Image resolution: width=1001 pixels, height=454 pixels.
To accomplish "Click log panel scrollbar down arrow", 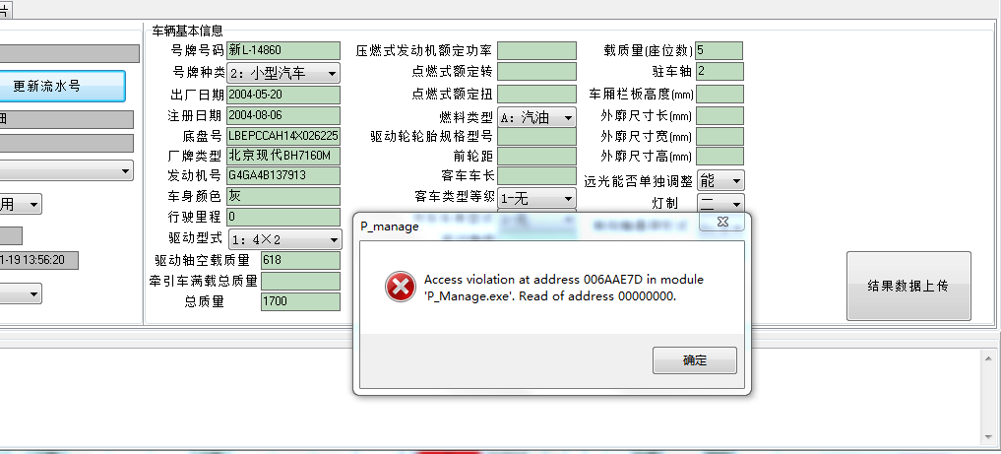I will point(988,438).
